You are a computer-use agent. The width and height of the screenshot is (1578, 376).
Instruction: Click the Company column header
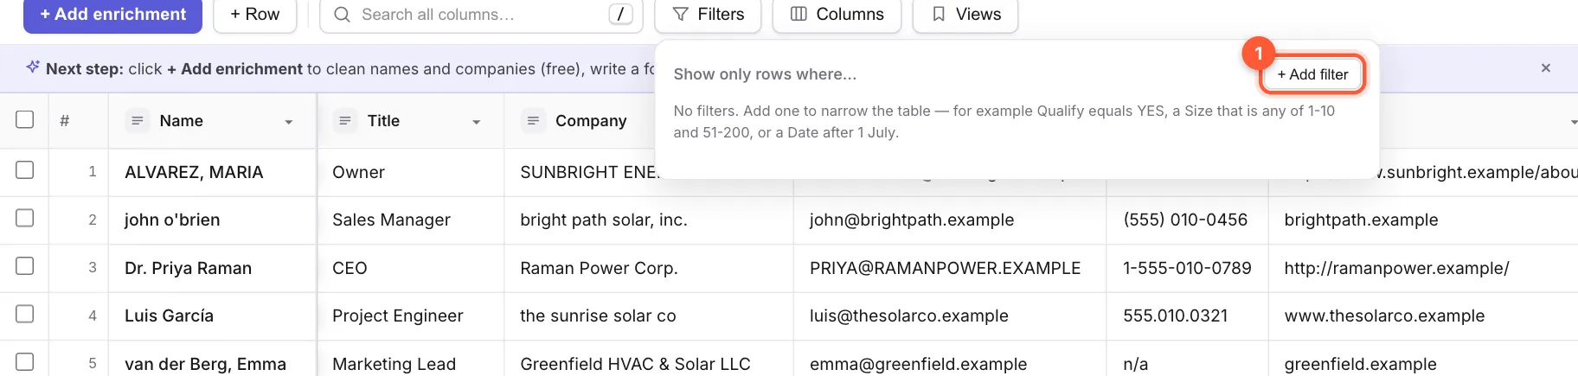pyautogui.click(x=591, y=121)
